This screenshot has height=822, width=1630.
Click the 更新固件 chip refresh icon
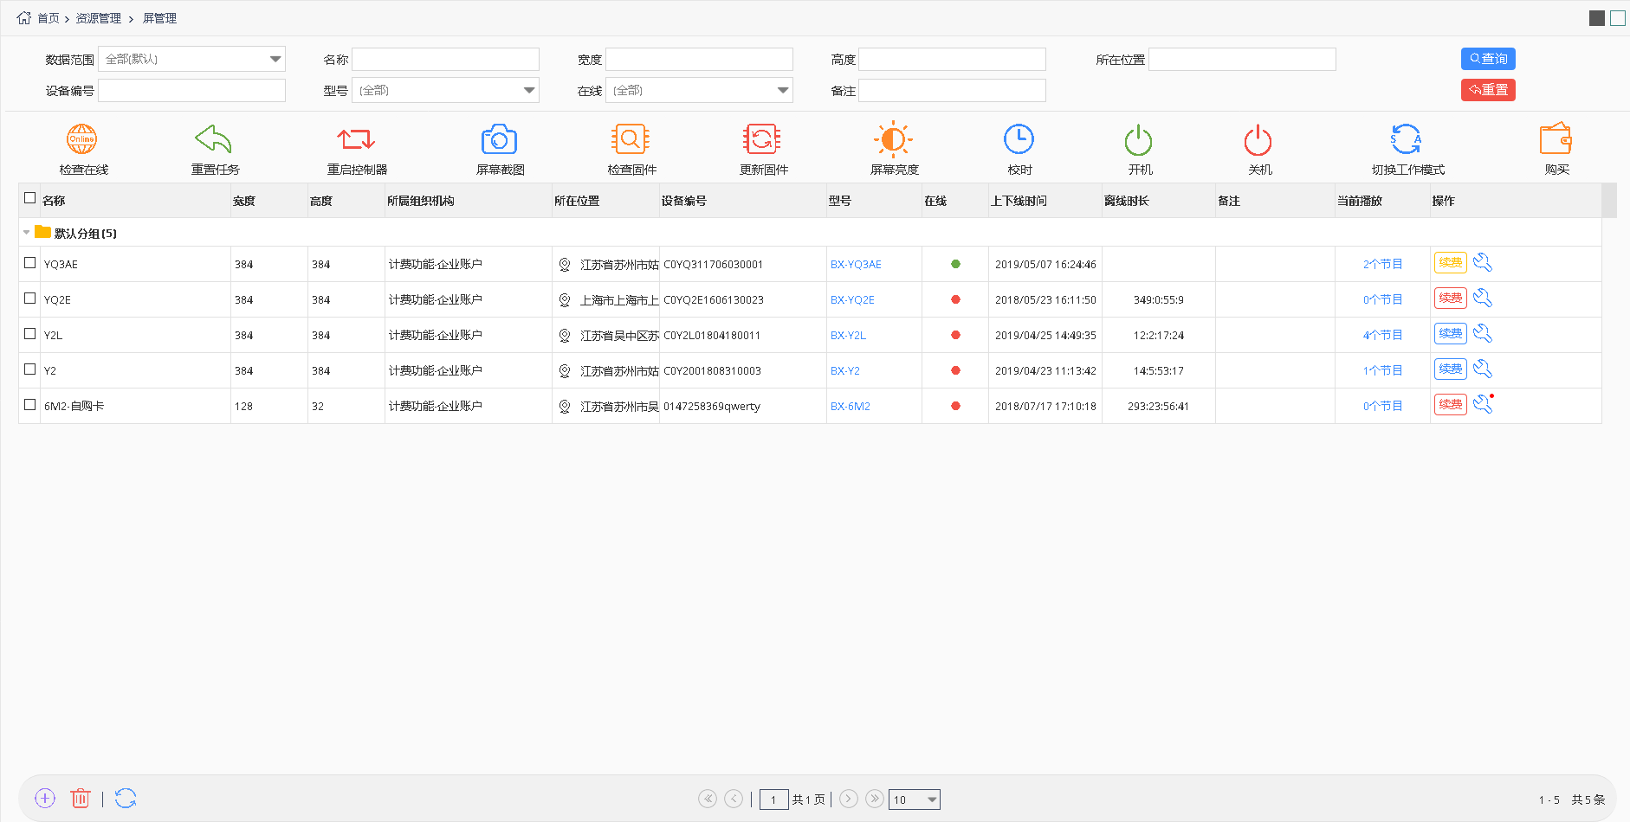[x=762, y=139]
